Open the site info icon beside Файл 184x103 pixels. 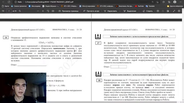click(x=16, y=2)
